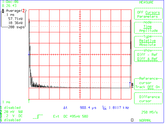
Task: Click the small square status indicator near NORMAL
Action: 132,120
